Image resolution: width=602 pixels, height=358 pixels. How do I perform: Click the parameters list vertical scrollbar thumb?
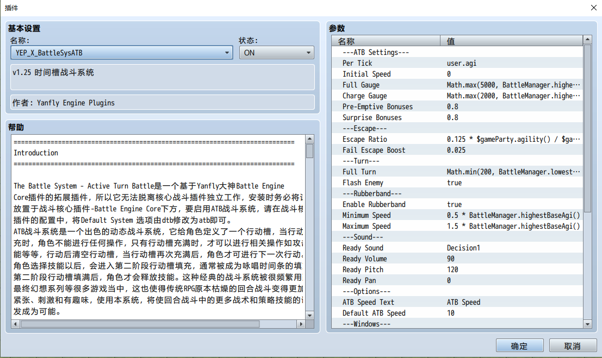[x=587, y=128]
